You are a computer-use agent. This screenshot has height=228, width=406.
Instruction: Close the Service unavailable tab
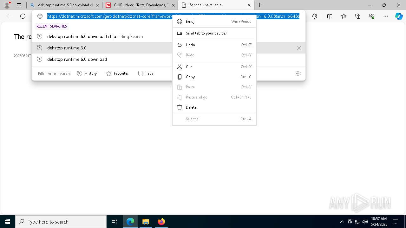click(x=249, y=5)
